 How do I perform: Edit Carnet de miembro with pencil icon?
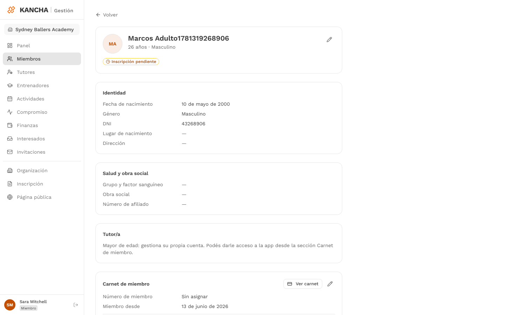pos(330,284)
